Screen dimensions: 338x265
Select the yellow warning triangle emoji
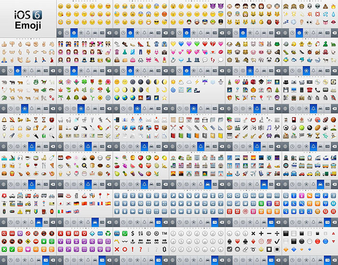point(20,211)
